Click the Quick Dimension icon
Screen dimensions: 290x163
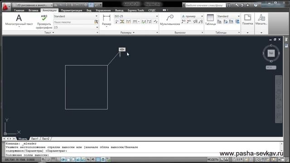[128, 22]
